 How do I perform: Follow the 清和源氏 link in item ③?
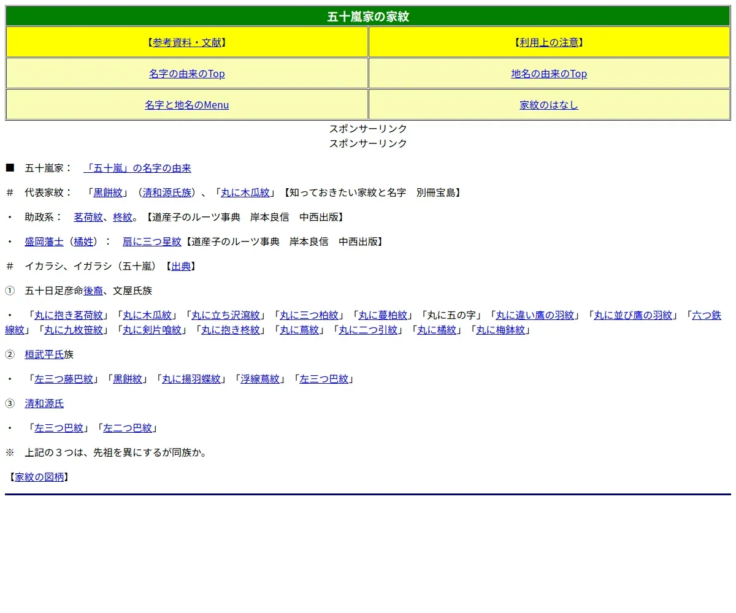point(44,403)
